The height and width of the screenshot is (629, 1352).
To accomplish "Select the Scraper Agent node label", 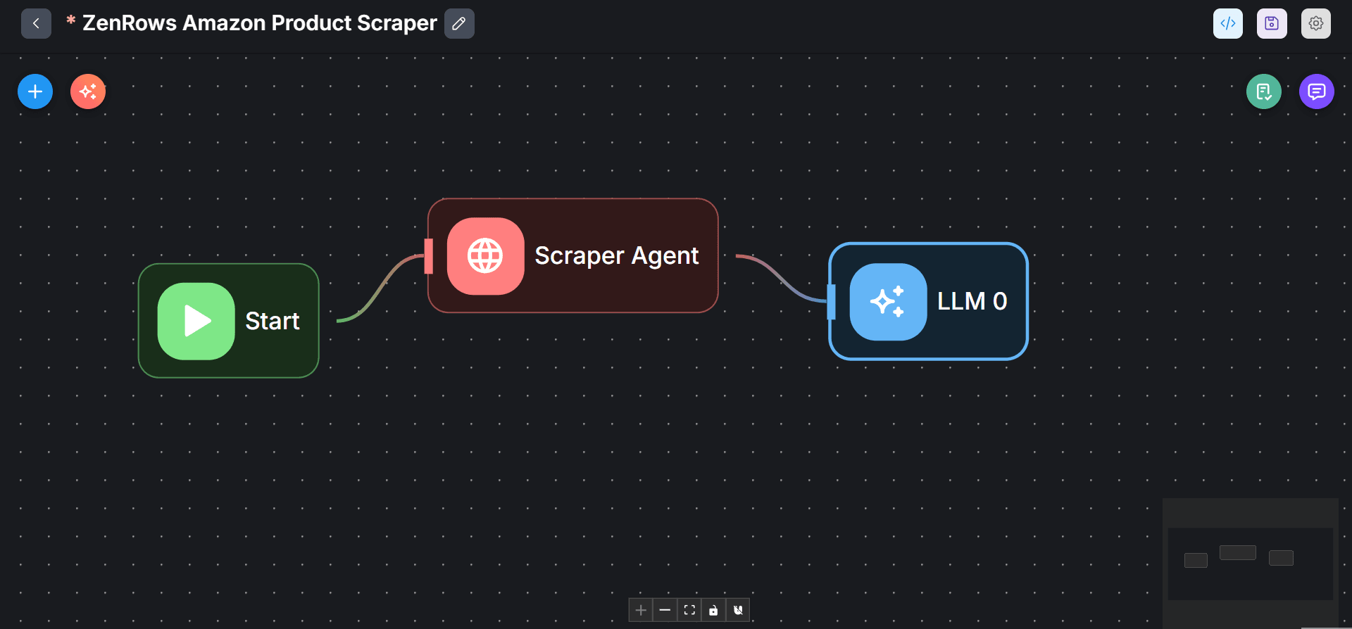I will tap(617, 255).
